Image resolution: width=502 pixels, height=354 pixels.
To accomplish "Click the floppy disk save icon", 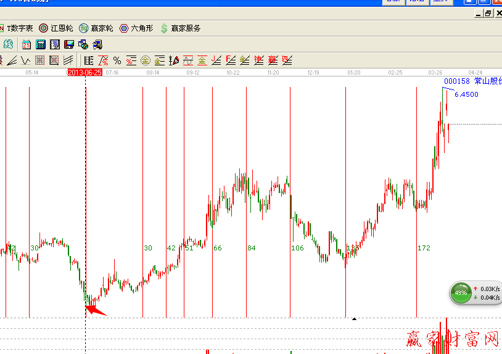I will [68, 44].
